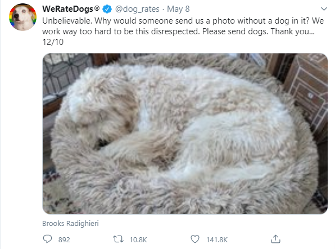Click the 892 replies count

pyautogui.click(x=64, y=239)
